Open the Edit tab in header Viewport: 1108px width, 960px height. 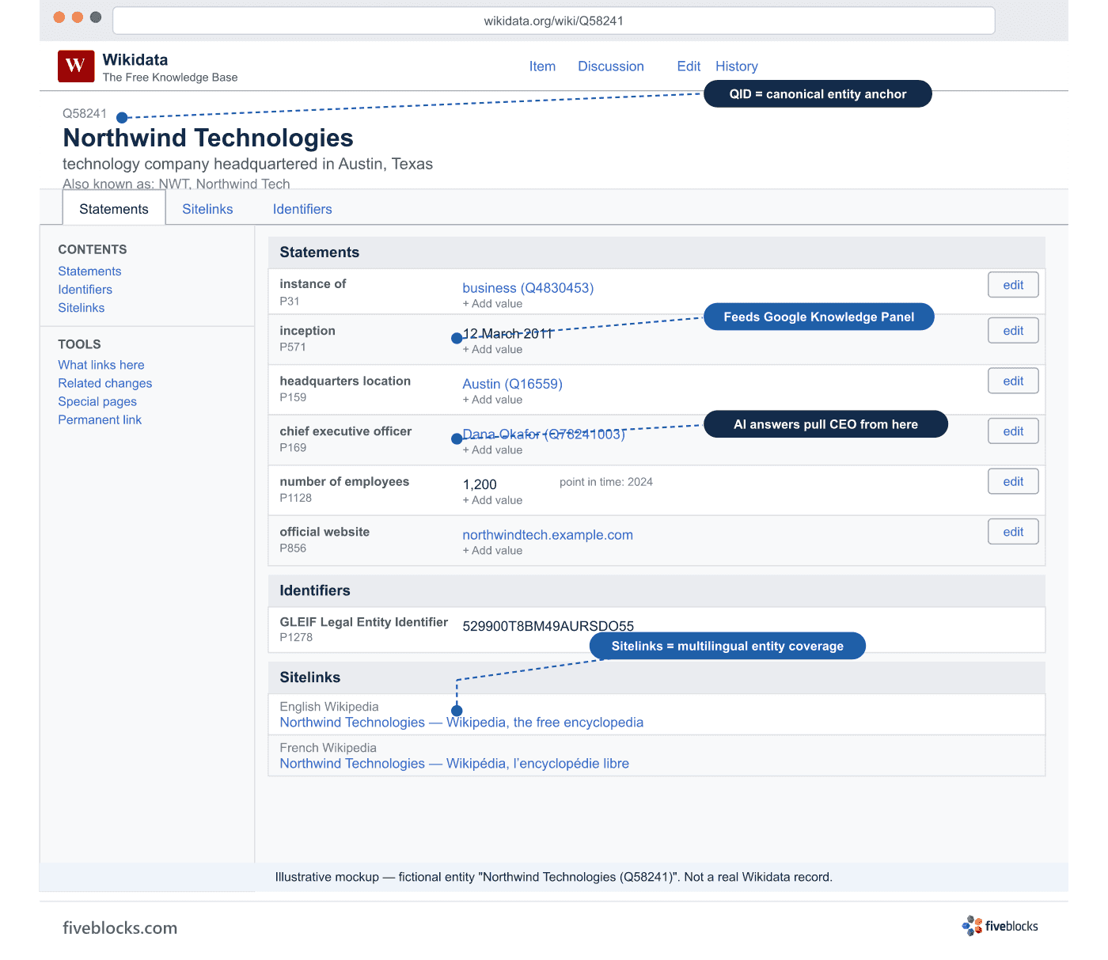[x=689, y=66]
